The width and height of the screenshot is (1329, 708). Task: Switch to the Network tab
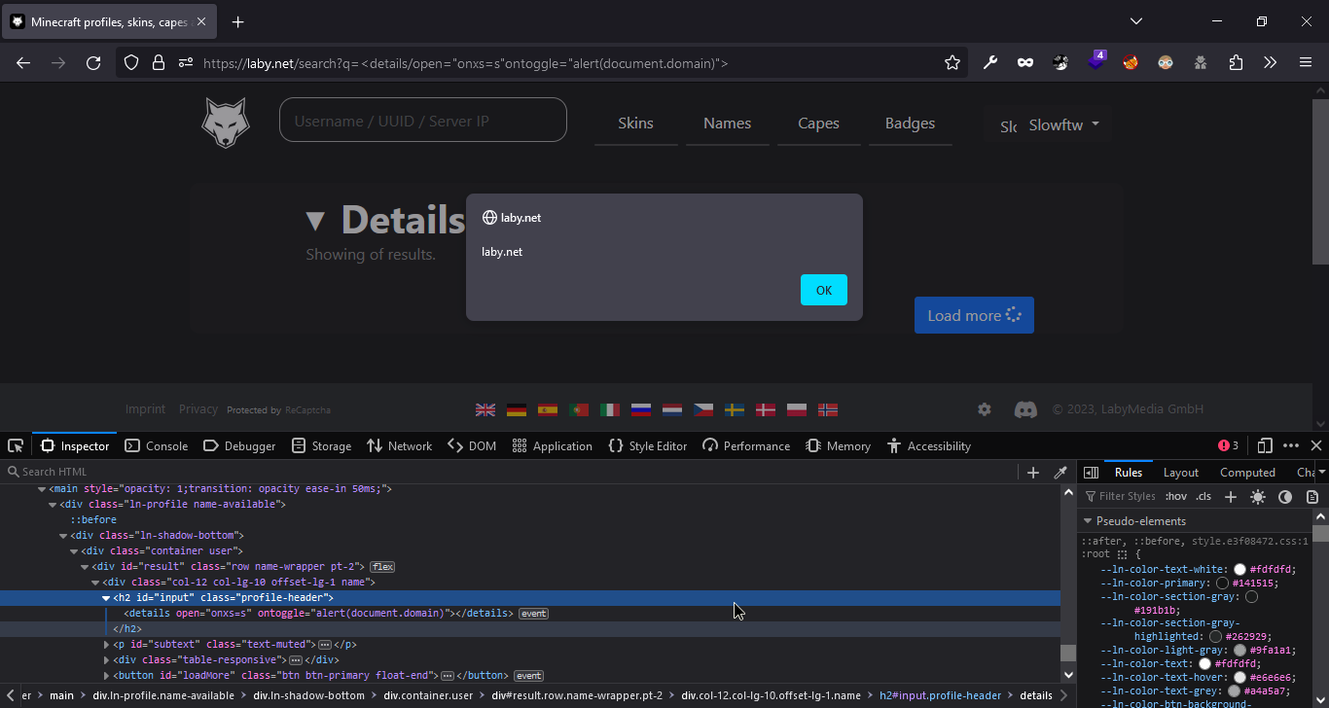pyautogui.click(x=399, y=445)
